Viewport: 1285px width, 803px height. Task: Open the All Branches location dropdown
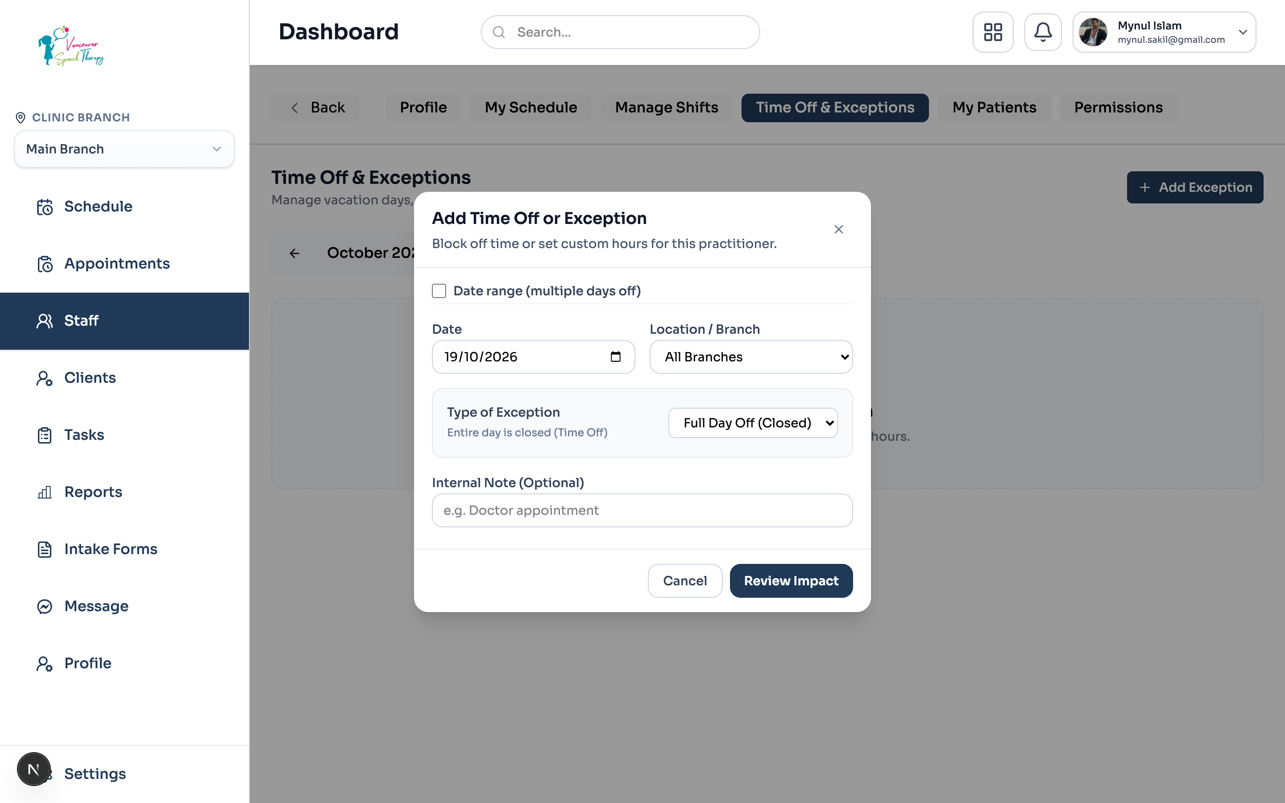coord(751,357)
